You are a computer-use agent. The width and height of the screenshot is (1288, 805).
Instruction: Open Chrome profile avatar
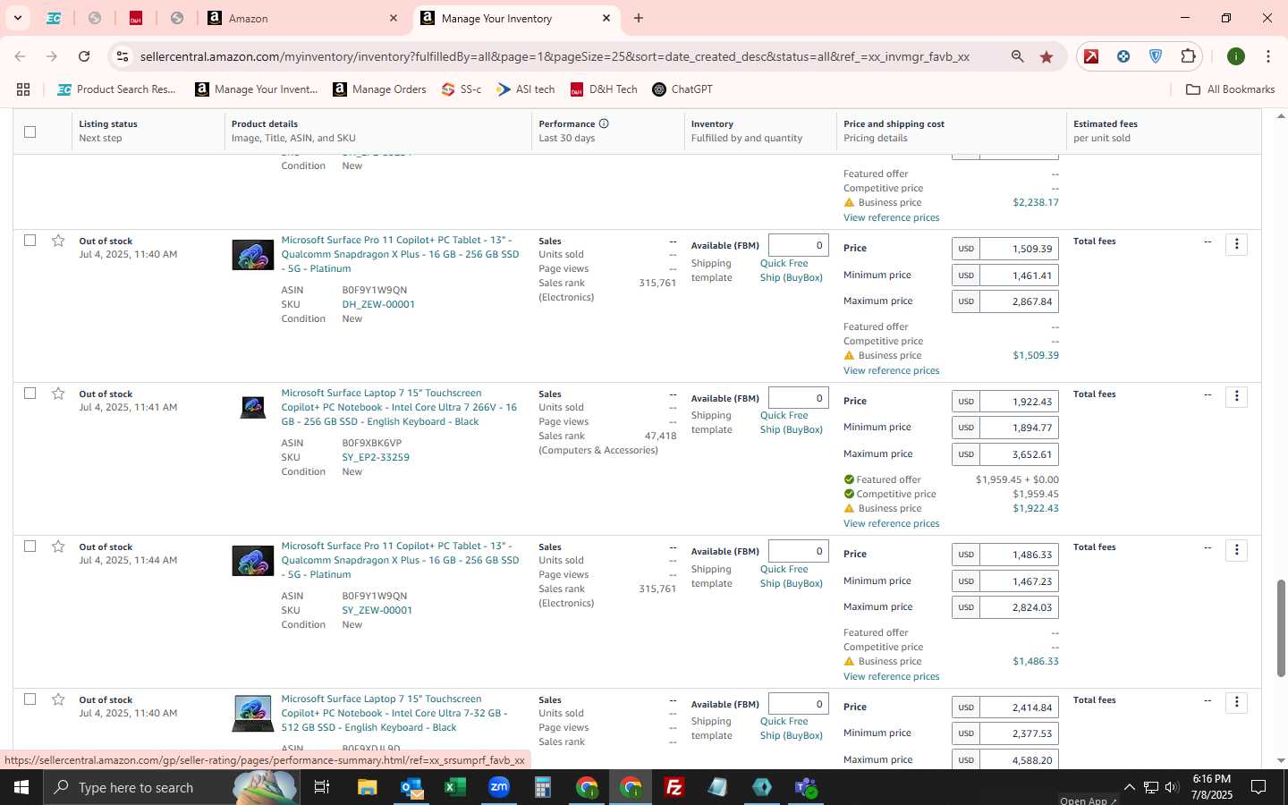click(1236, 56)
